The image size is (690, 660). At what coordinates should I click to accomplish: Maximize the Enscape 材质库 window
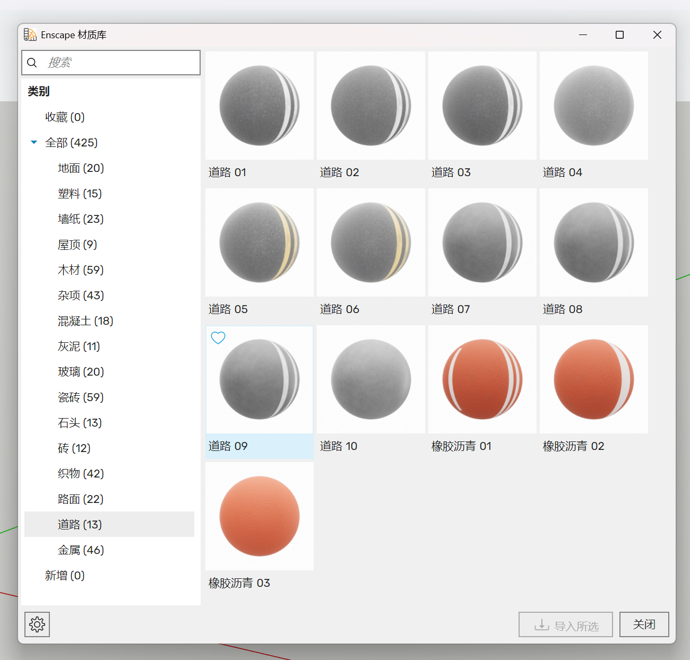(619, 35)
